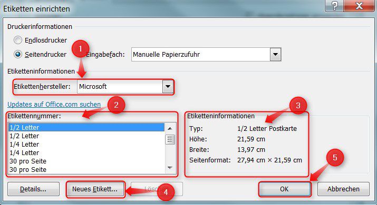Click the Seitenformat value 27,94 cm × 21,59 cm
The height and width of the screenshot is (205, 377).
coord(269,160)
